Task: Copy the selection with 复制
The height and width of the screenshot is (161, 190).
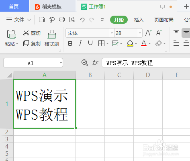Action: tap(32, 43)
